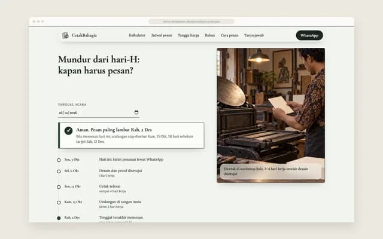Click the CetakBahagia brand name
The width and height of the screenshot is (383, 239).
tap(84, 35)
